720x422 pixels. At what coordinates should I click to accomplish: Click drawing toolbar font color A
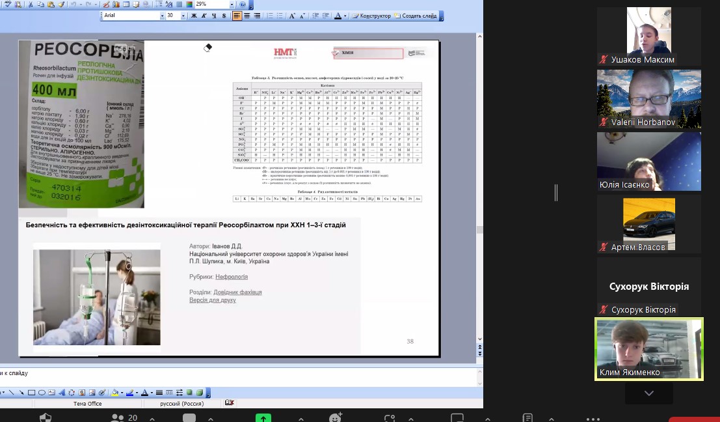[144, 393]
